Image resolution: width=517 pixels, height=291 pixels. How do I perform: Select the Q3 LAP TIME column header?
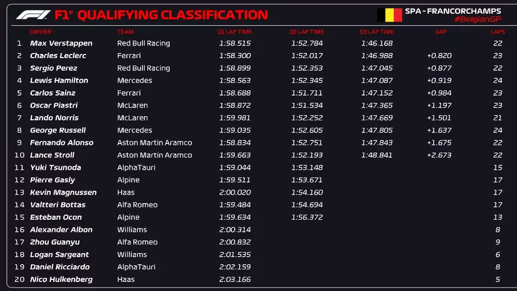[x=377, y=32]
